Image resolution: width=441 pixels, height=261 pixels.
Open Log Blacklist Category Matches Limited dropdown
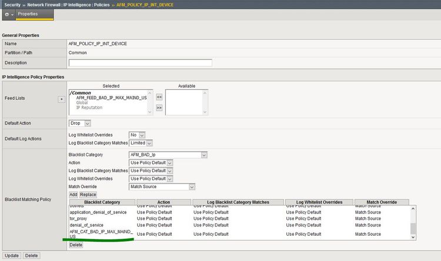pyautogui.click(x=141, y=143)
